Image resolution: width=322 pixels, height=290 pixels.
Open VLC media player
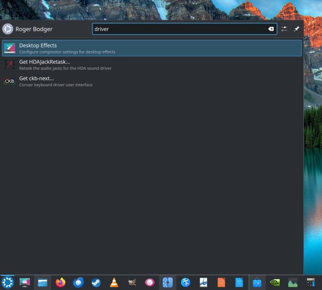pos(114,282)
